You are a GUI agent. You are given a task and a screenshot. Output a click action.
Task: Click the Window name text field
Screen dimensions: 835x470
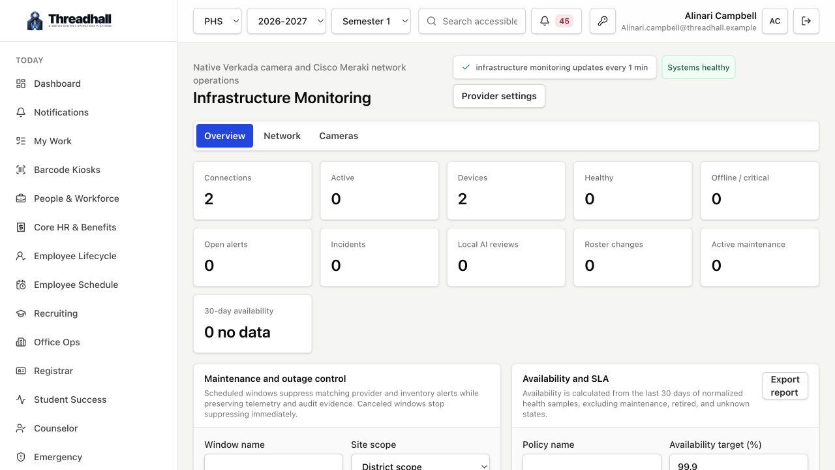click(273, 462)
